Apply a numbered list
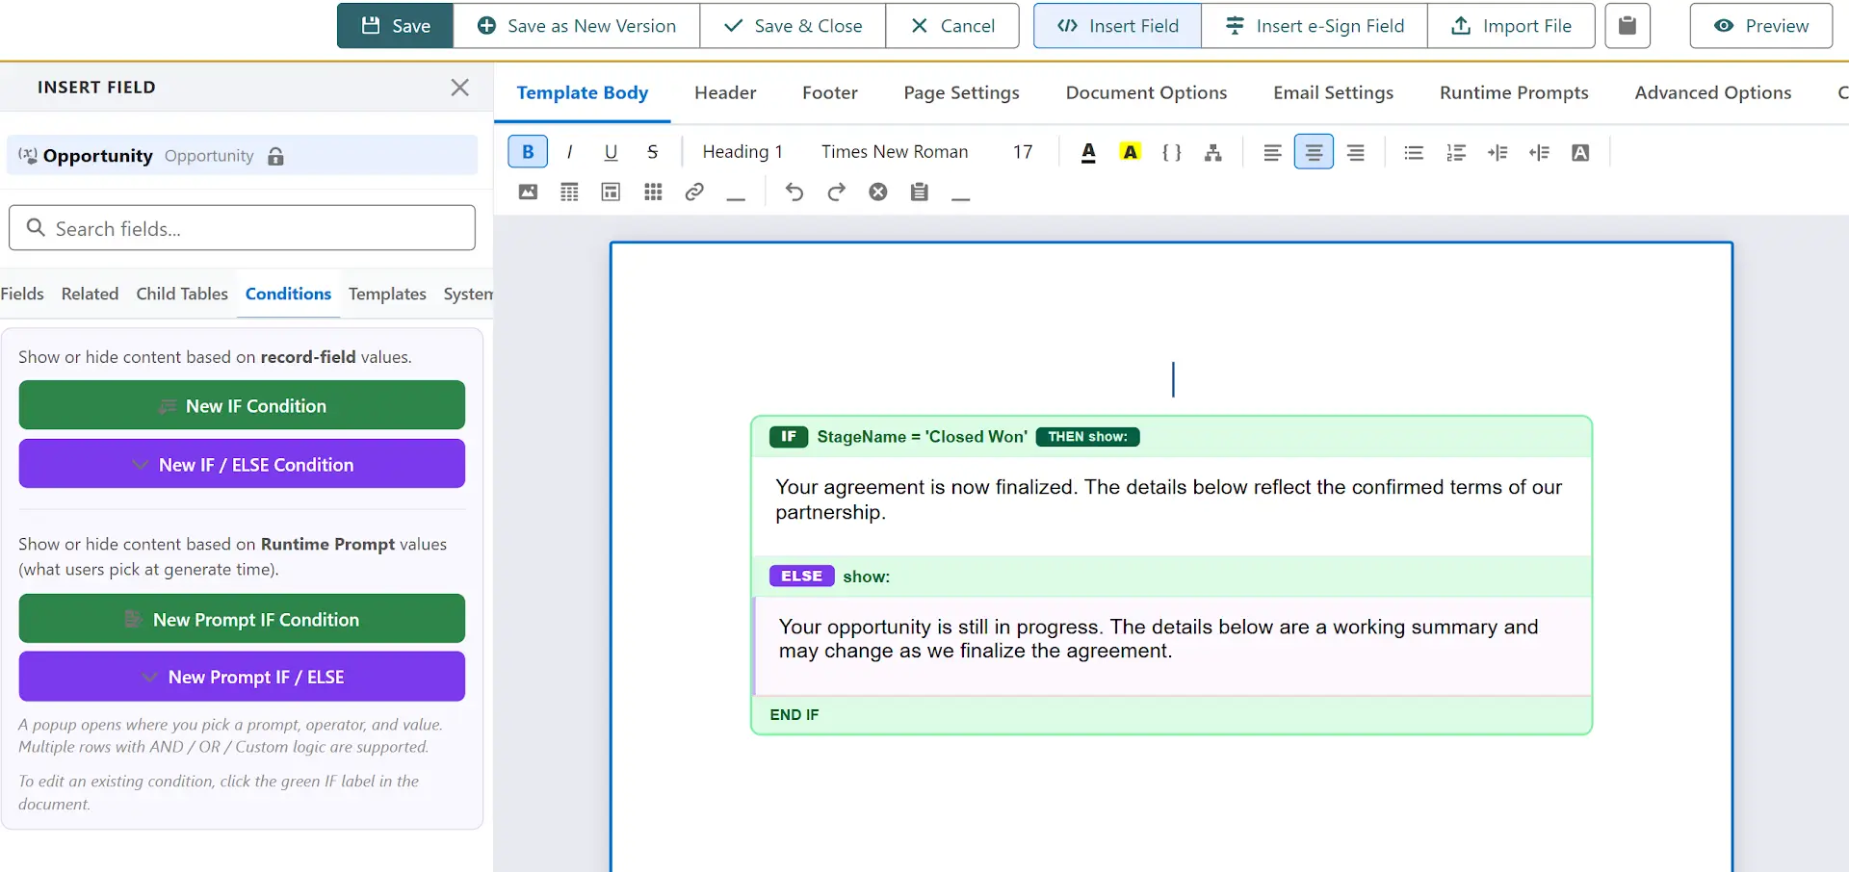1849x872 pixels. pyautogui.click(x=1455, y=152)
